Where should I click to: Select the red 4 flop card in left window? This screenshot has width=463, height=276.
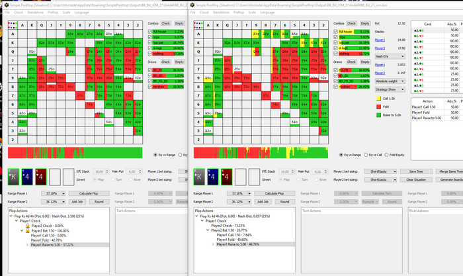pos(41,177)
